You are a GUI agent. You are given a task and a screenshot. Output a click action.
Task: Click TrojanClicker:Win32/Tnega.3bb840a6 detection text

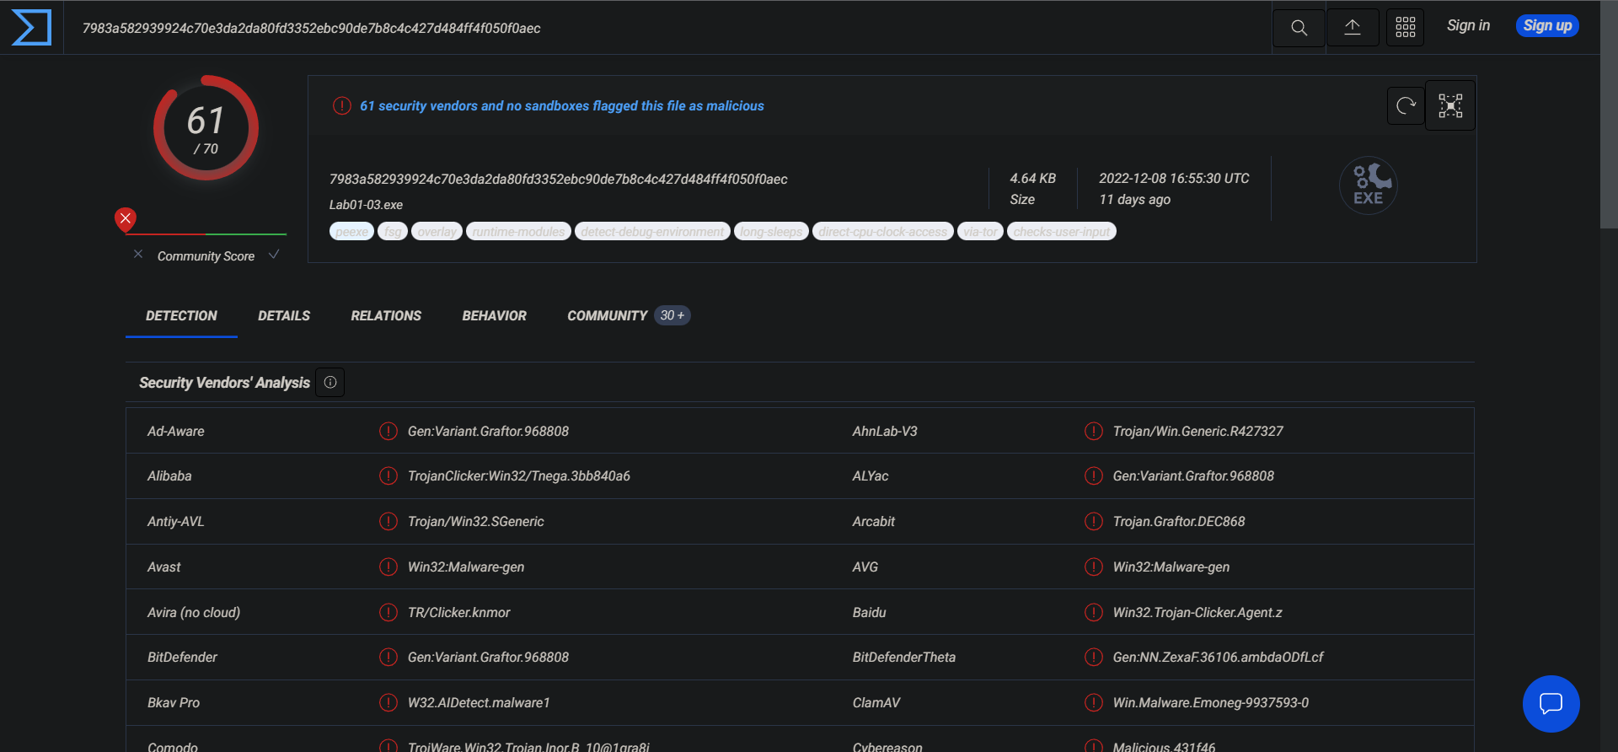[x=519, y=476]
